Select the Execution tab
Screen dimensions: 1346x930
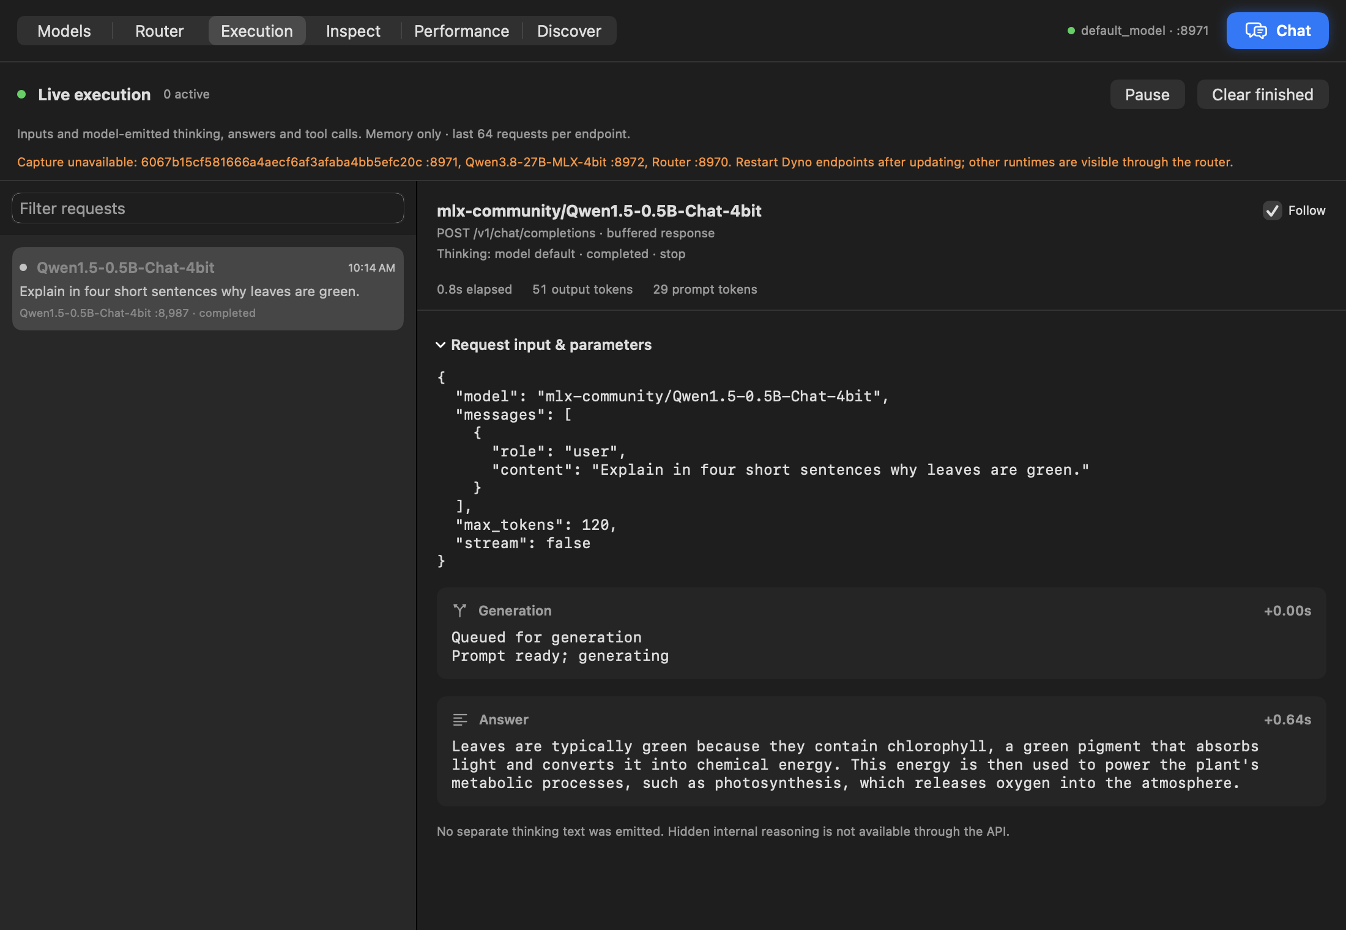257,31
